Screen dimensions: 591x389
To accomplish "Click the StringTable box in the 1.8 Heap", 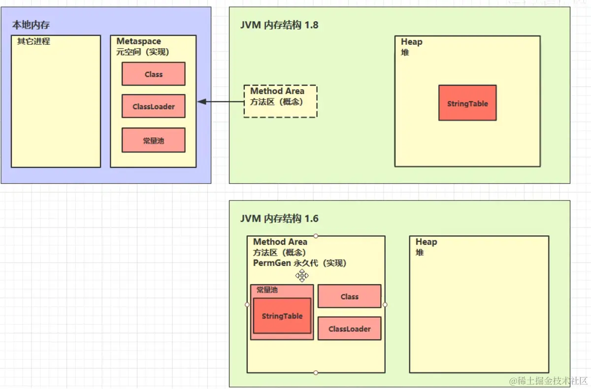I will click(467, 103).
